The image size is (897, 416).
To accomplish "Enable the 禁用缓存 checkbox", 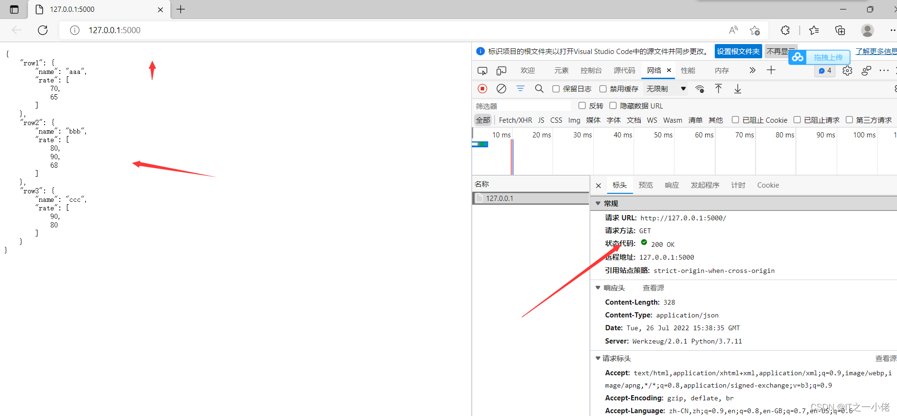I will coord(603,89).
